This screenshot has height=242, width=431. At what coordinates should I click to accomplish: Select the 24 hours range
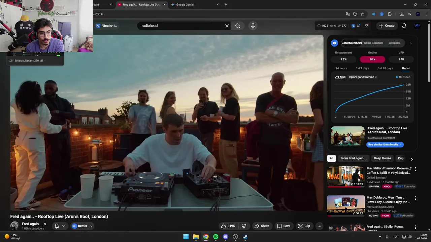[341, 68]
